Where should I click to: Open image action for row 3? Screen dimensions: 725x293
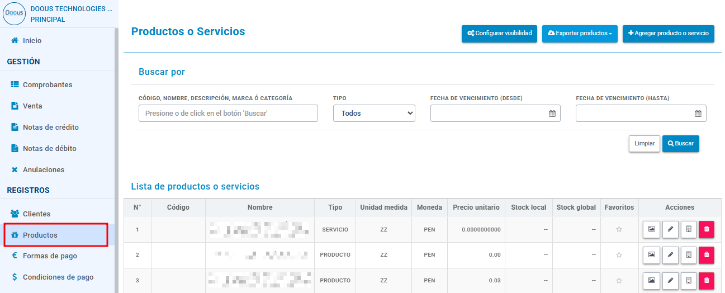[651, 281]
